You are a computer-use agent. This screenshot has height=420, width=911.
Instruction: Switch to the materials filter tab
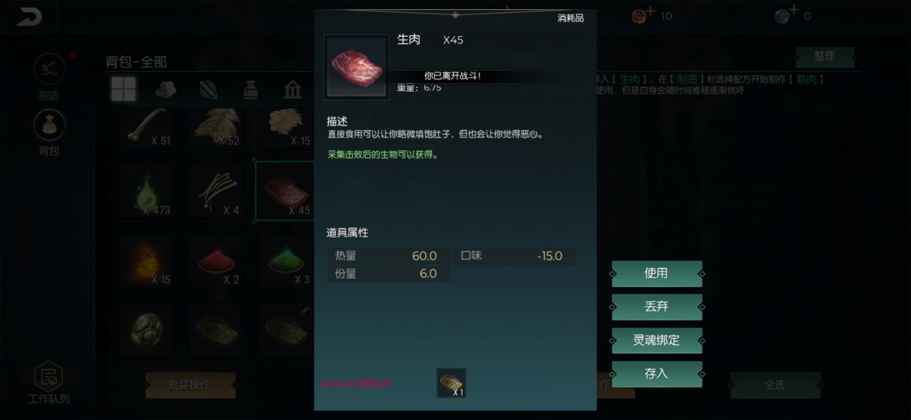(166, 90)
